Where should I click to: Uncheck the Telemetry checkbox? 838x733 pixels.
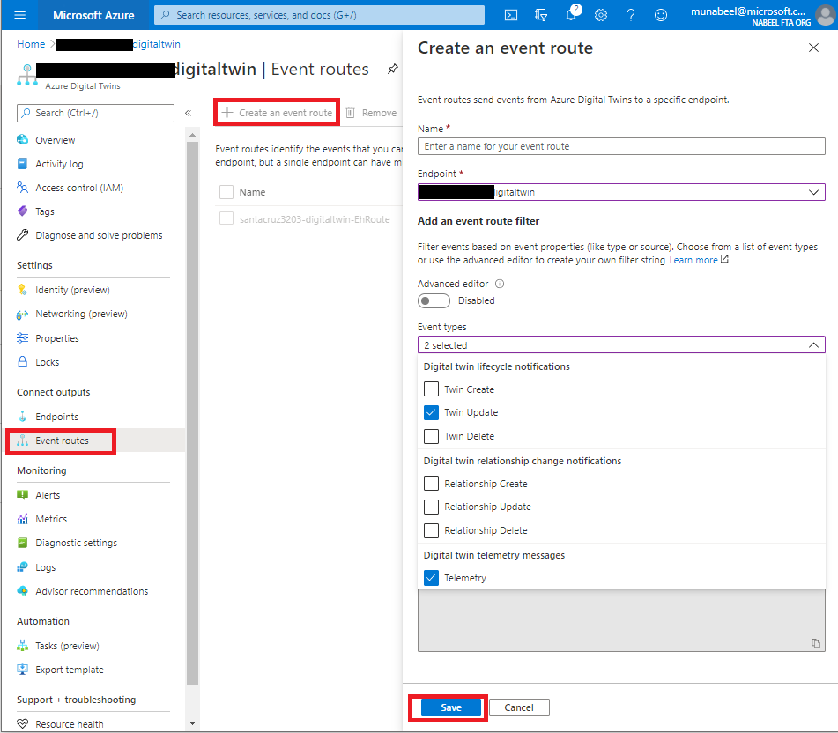(x=431, y=578)
